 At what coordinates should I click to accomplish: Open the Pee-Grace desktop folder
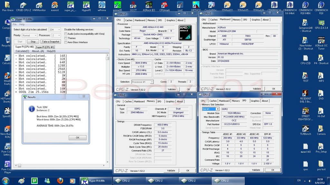pos(8,6)
